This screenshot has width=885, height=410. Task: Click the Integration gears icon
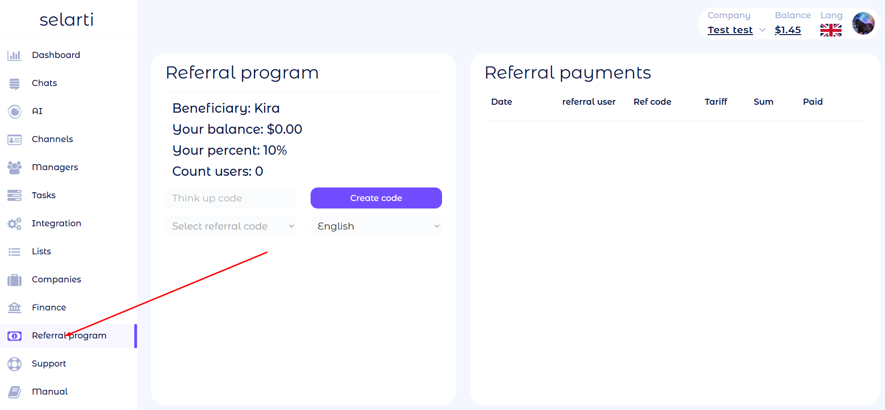pyautogui.click(x=15, y=224)
